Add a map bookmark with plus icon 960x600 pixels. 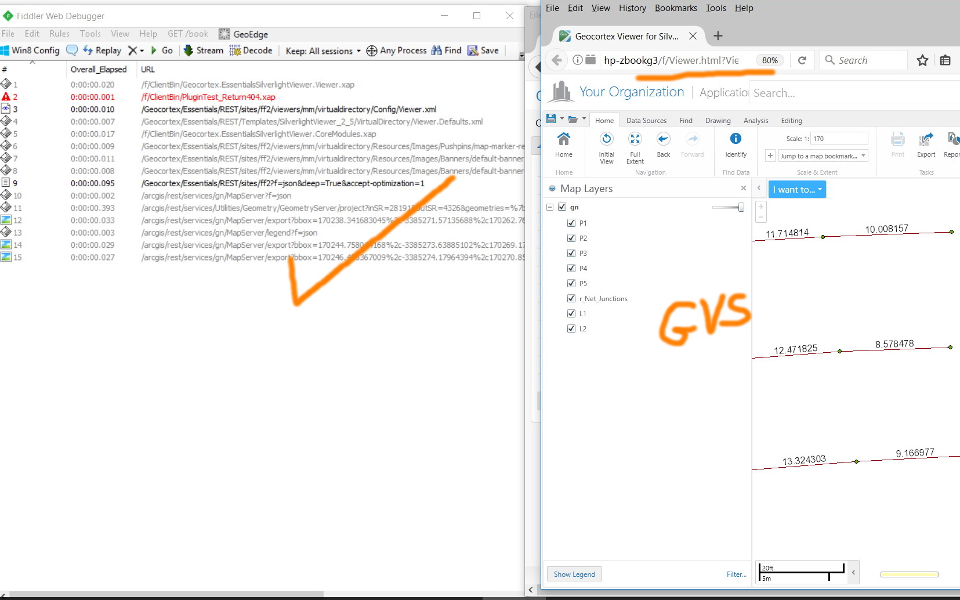(770, 156)
